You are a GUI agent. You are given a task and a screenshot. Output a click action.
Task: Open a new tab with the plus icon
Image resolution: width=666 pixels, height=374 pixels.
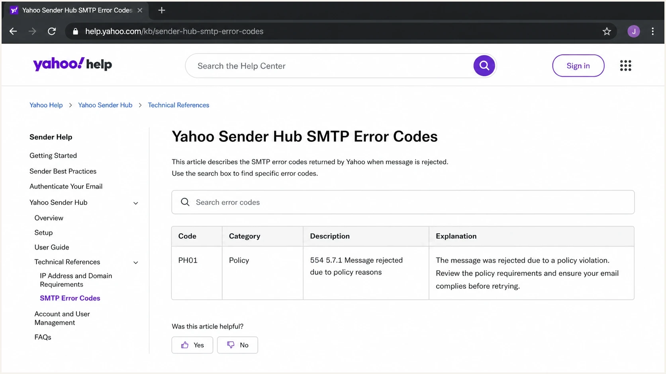point(161,10)
